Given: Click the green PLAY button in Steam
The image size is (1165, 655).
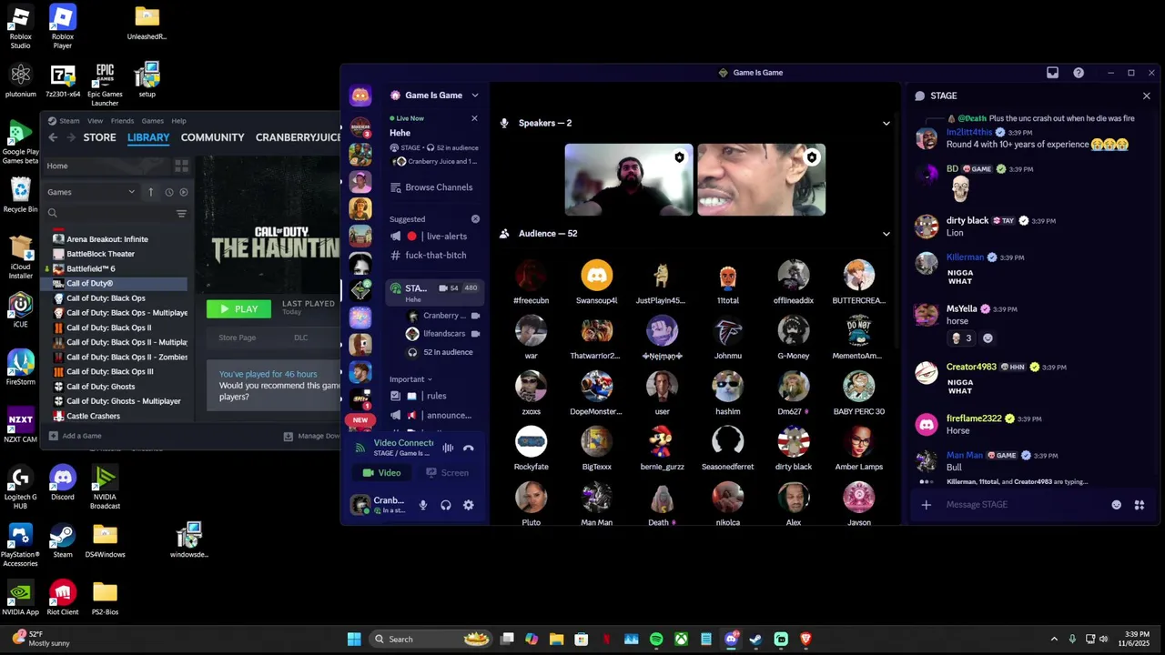Looking at the screenshot, I should tap(238, 309).
